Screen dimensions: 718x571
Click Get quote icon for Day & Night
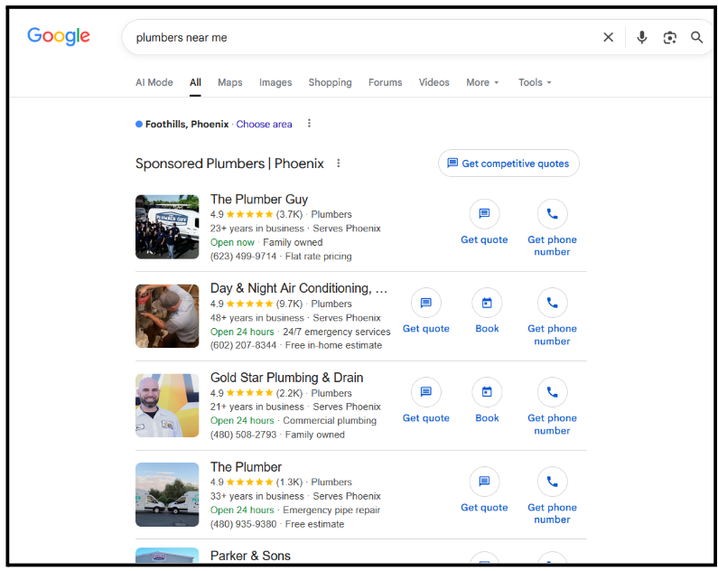point(426,302)
